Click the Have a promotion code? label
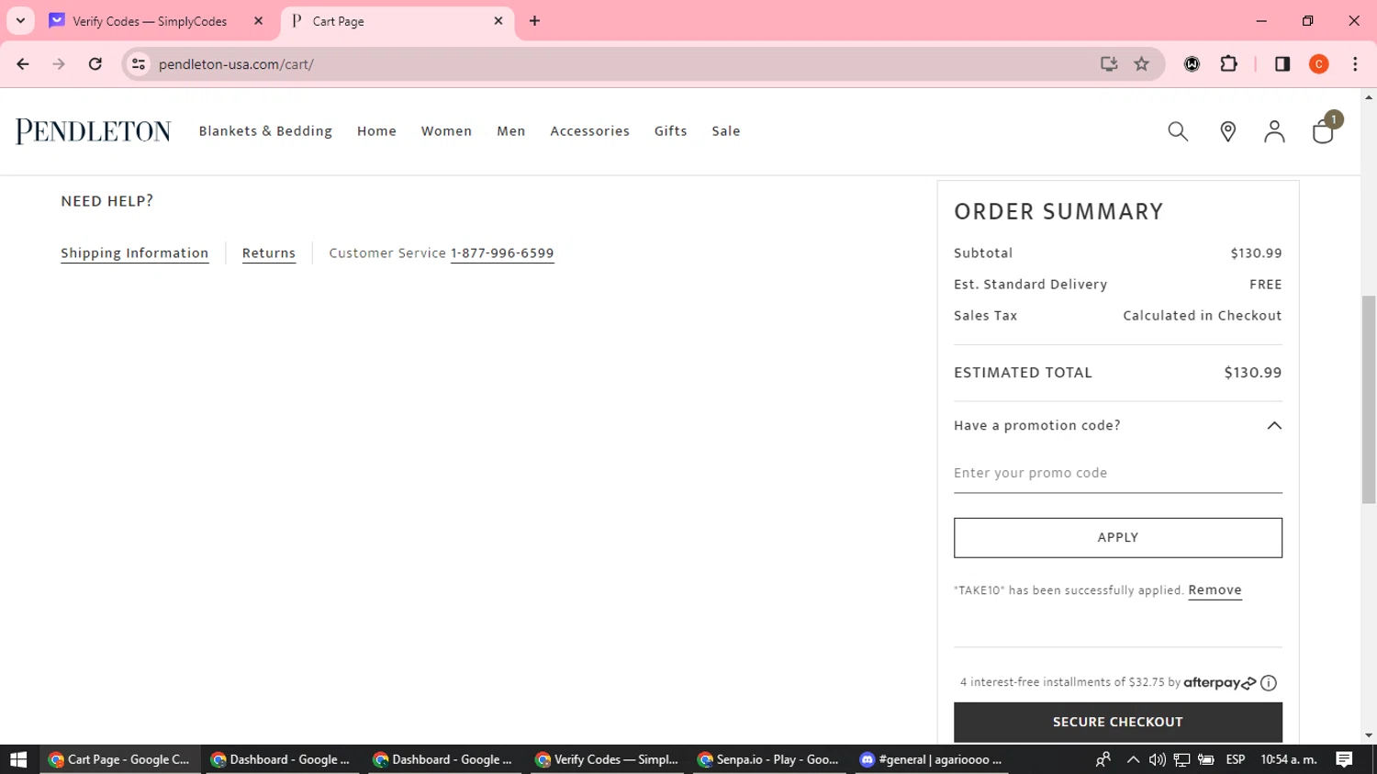Screen dimensions: 1377x774 pyautogui.click(x=1036, y=425)
